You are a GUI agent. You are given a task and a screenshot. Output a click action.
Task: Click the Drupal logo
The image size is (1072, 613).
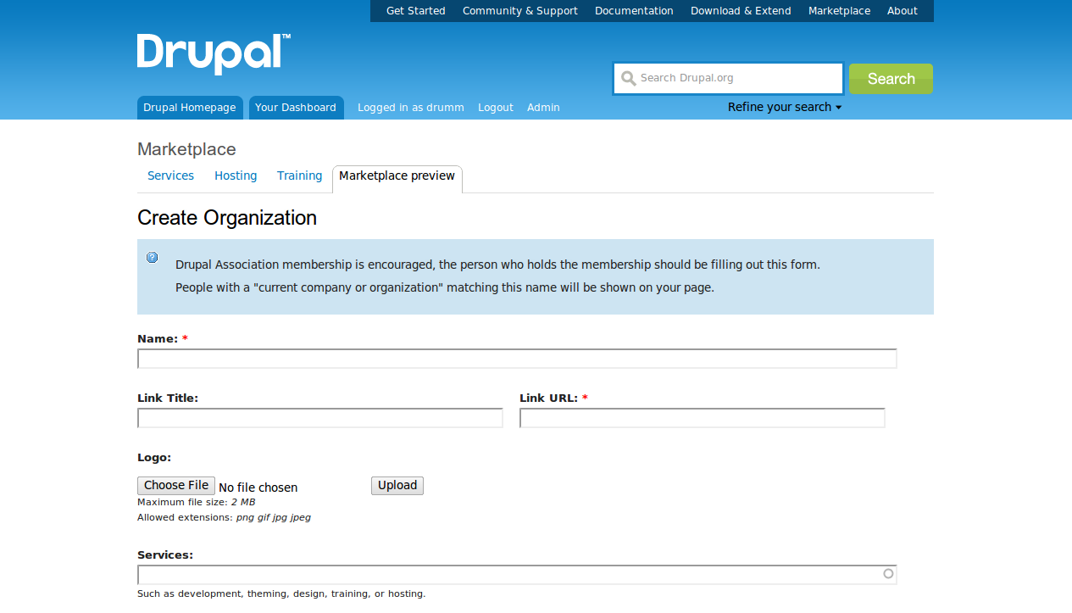coord(214,54)
